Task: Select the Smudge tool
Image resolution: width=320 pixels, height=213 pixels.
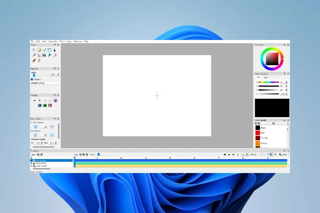Action: click(x=39, y=60)
